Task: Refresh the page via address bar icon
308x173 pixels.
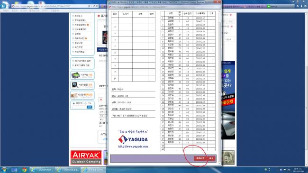Action: pyautogui.click(x=94, y=6)
